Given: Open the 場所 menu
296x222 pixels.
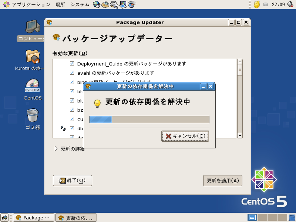Looking at the screenshot, I should (x=60, y=4).
